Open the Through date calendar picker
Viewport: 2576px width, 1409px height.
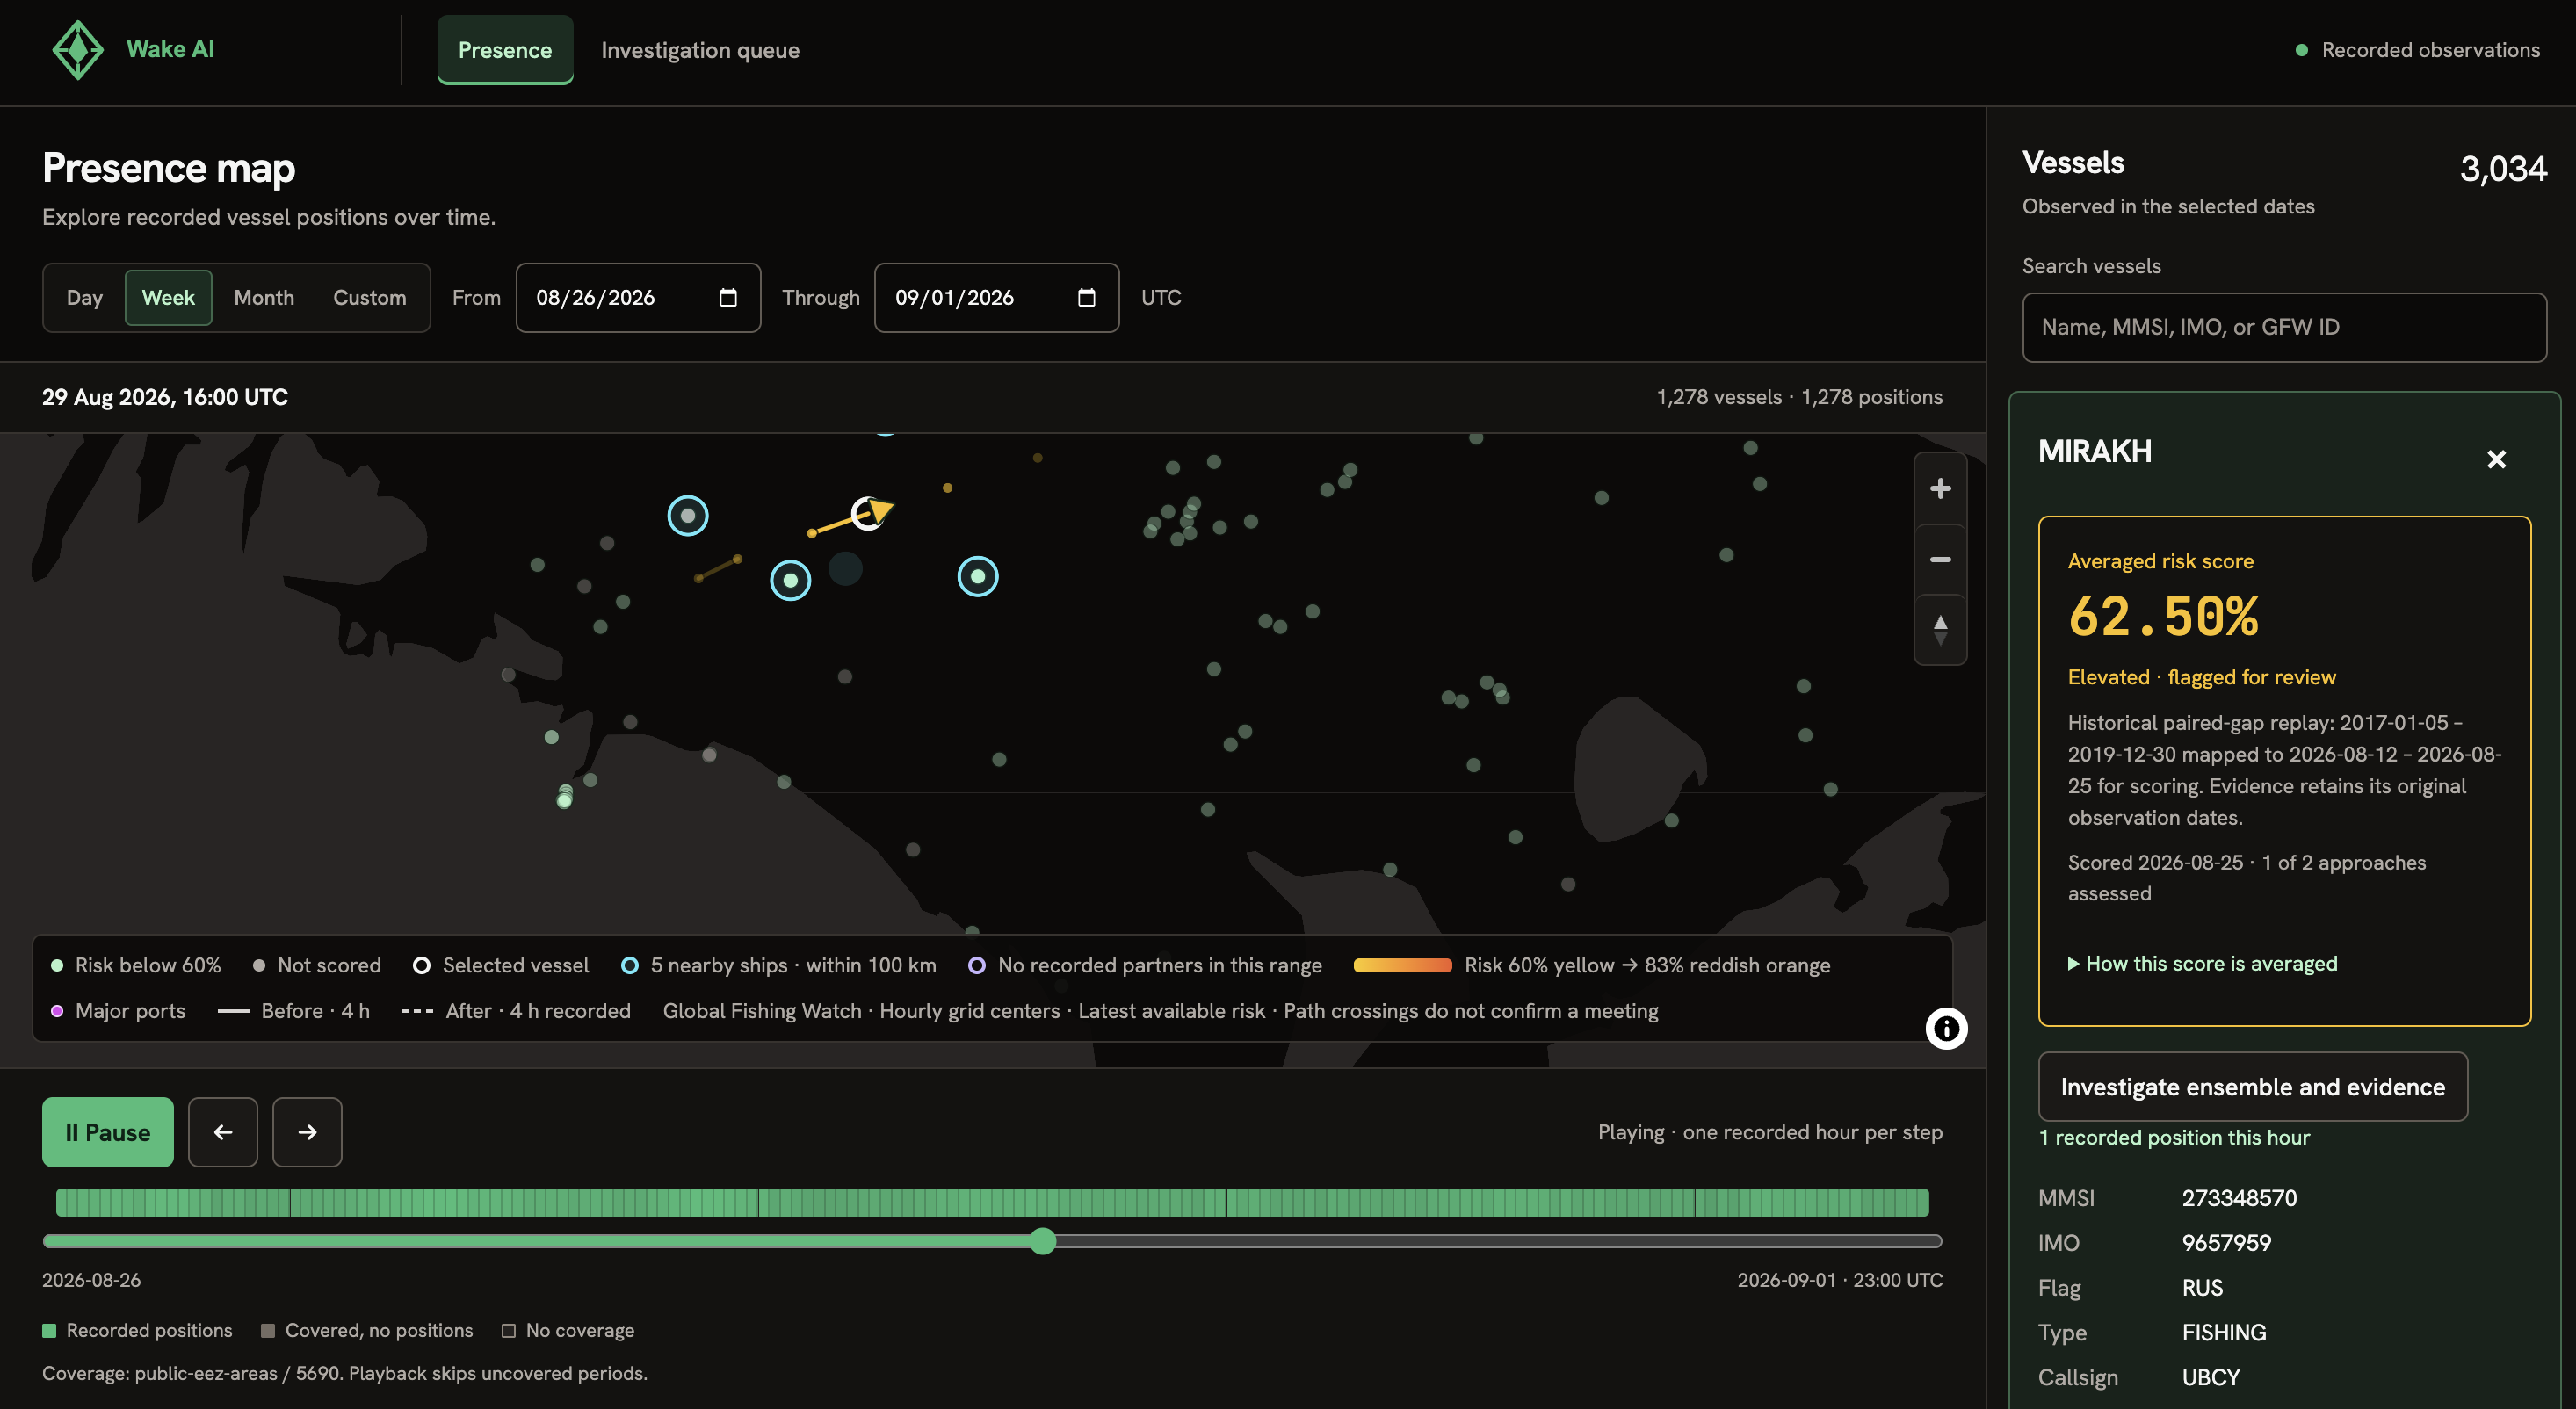(x=1086, y=297)
